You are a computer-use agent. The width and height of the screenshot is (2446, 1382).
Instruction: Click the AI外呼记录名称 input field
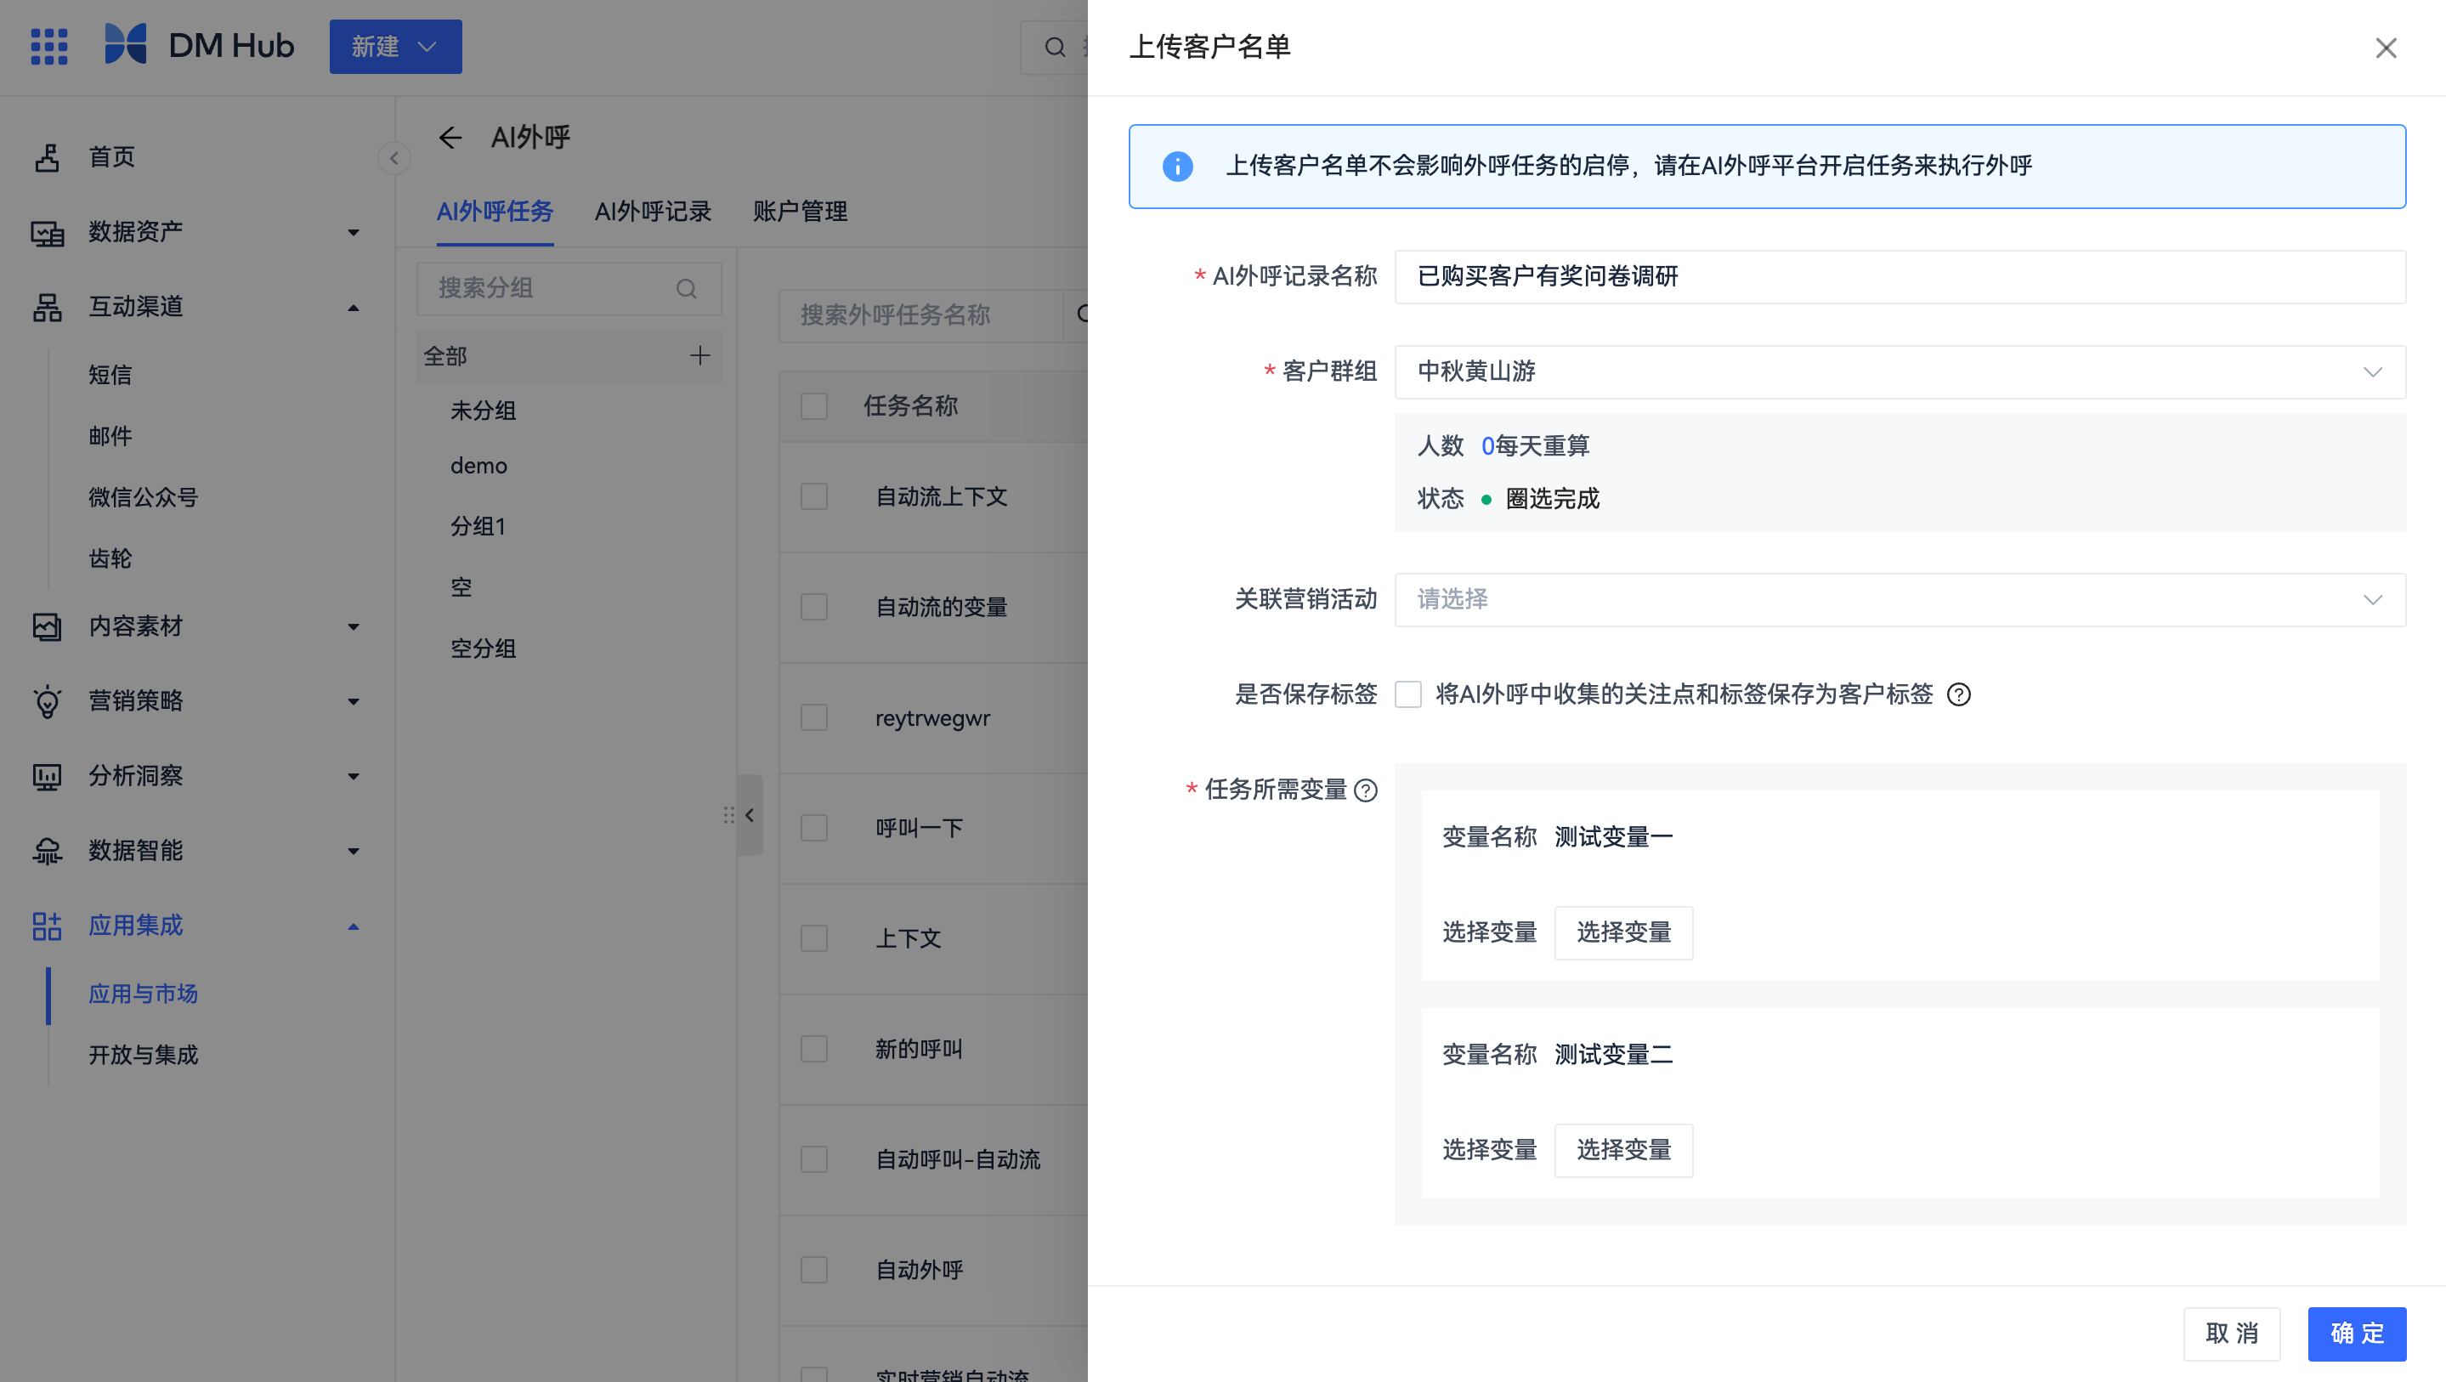coord(1900,276)
